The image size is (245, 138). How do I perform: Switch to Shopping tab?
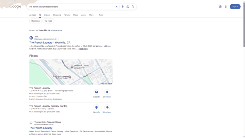pyautogui.click(x=57, y=15)
